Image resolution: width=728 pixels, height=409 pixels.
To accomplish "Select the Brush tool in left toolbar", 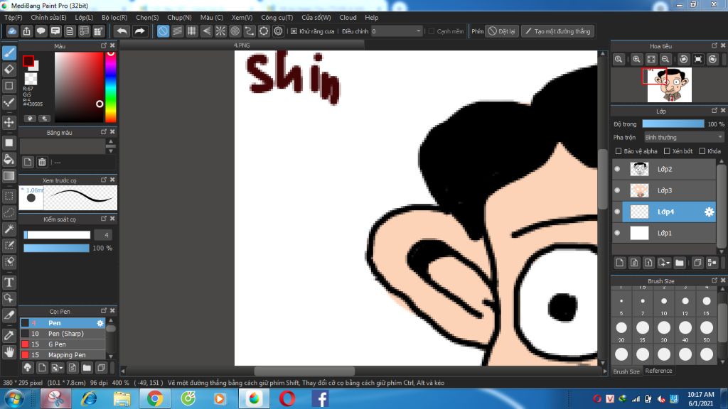I will pos(9,53).
